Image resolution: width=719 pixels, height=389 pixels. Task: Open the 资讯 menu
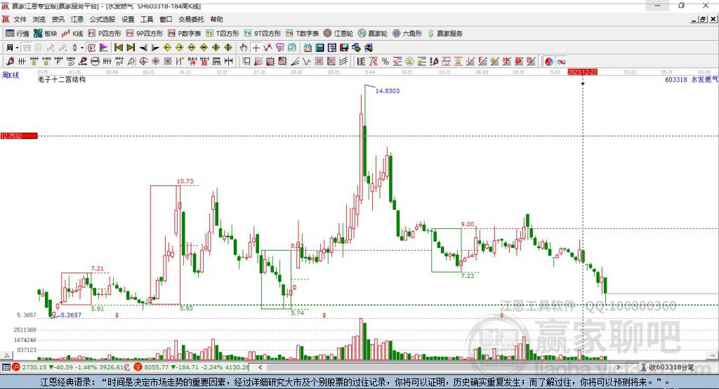(58, 19)
